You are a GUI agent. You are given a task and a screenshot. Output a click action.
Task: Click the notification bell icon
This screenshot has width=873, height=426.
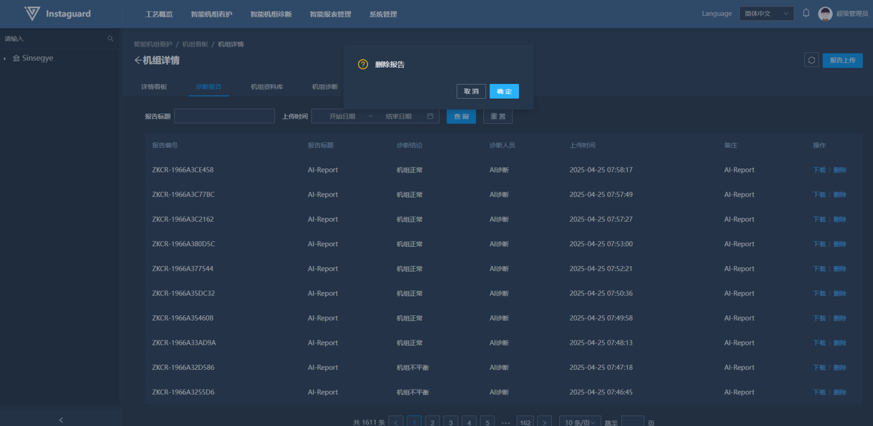[805, 14]
